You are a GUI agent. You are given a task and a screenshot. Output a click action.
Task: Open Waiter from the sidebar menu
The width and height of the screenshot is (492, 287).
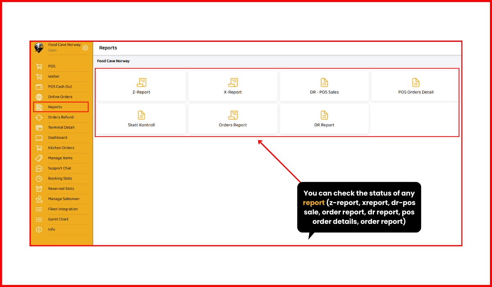click(x=54, y=77)
